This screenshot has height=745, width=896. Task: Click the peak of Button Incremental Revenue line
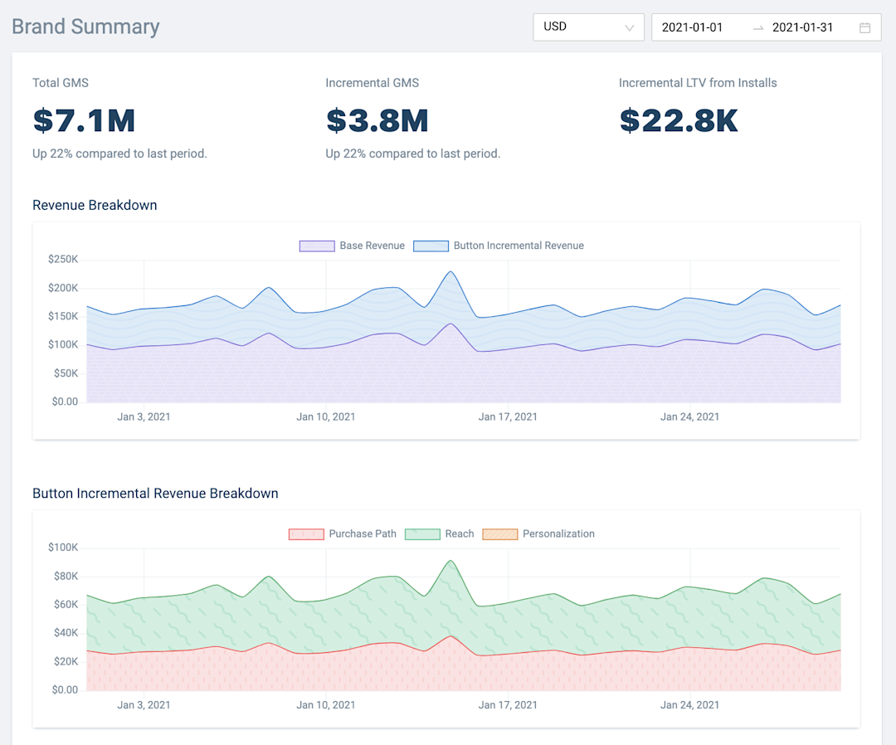450,272
